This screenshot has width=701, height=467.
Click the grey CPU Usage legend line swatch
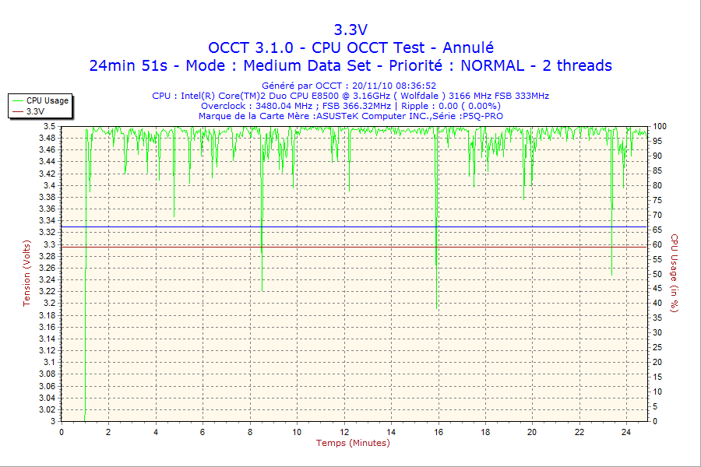(17, 100)
